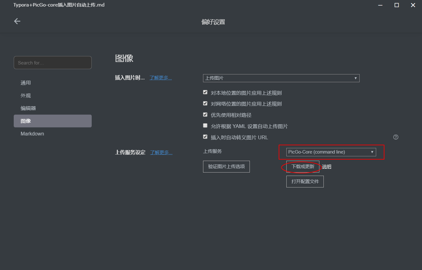The width and height of the screenshot is (422, 270).
Task: Select 通用 in the settings sidebar
Action: (x=53, y=83)
